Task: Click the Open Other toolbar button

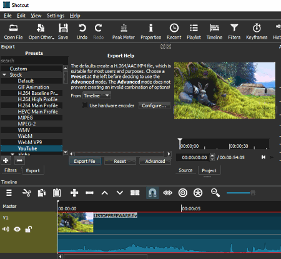Action: coord(41,32)
